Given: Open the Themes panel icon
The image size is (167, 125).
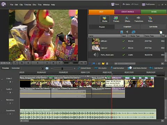Looking at the screenshot, I should [x=116, y=19].
